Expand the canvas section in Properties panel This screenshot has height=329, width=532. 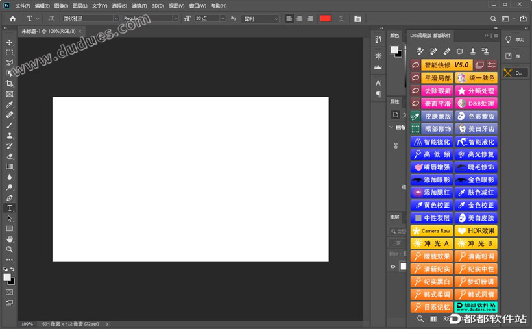[391, 127]
